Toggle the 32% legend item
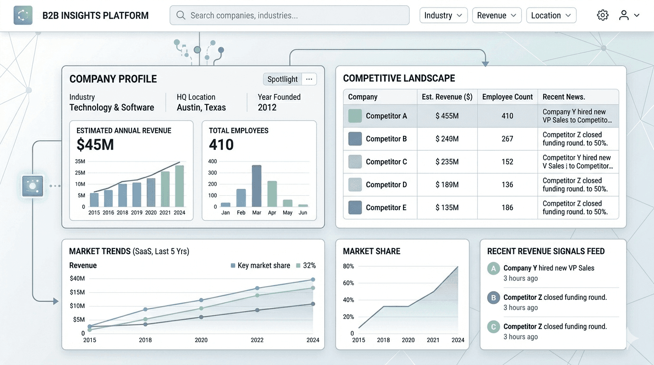Screen dimensions: 654x365 point(306,266)
